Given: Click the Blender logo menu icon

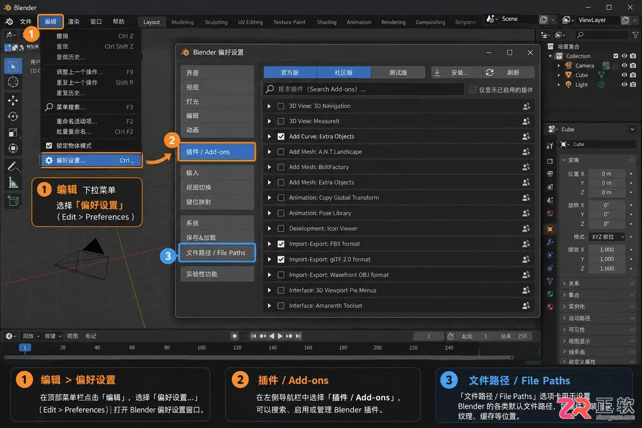Looking at the screenshot, I should 9,21.
